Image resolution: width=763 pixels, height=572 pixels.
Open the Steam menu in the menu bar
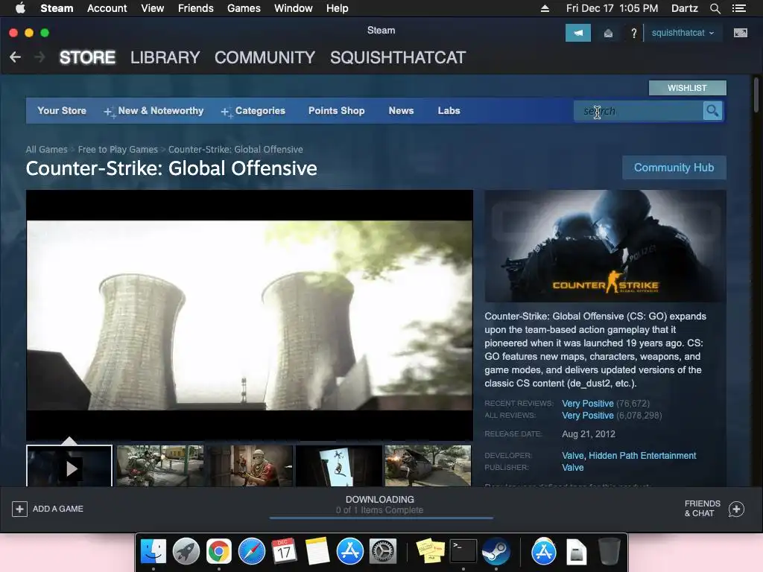(x=57, y=8)
